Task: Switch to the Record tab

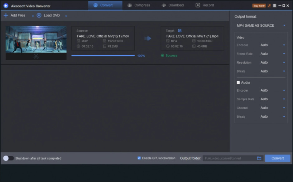Action: pos(204,5)
